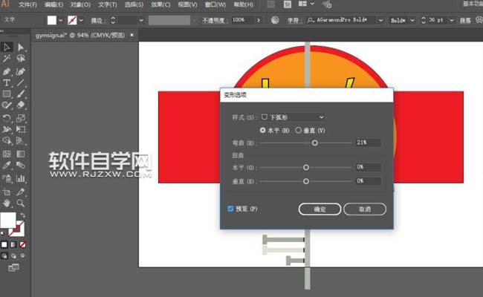
Task: Select the Direct Selection tool
Action: point(21,48)
